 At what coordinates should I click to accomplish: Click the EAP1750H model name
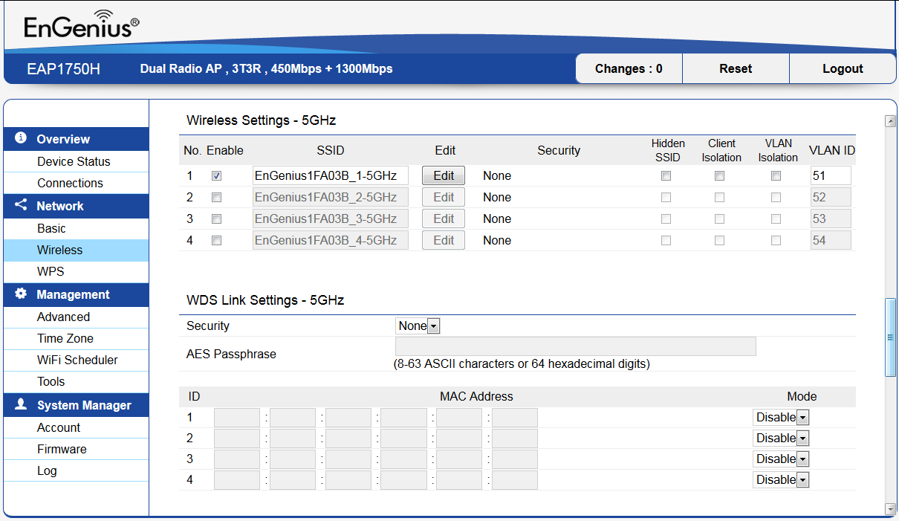pos(63,69)
